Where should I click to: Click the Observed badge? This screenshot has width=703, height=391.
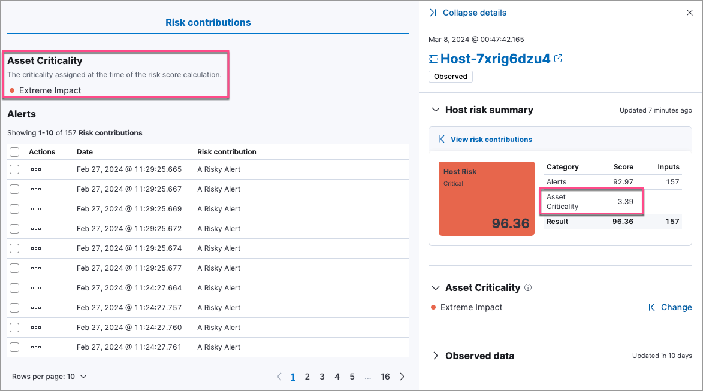[450, 77]
